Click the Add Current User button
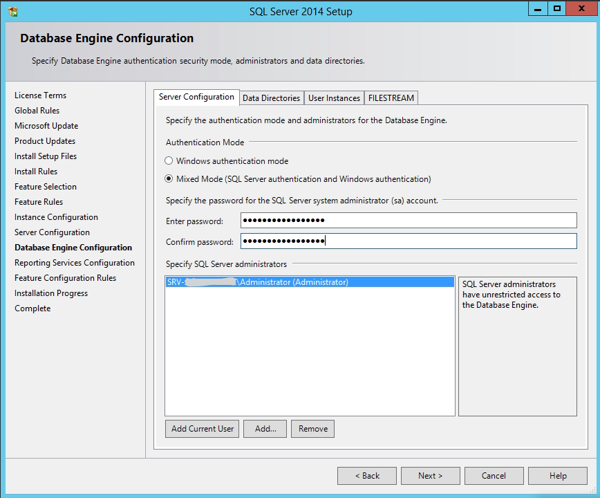The image size is (600, 498). (202, 429)
